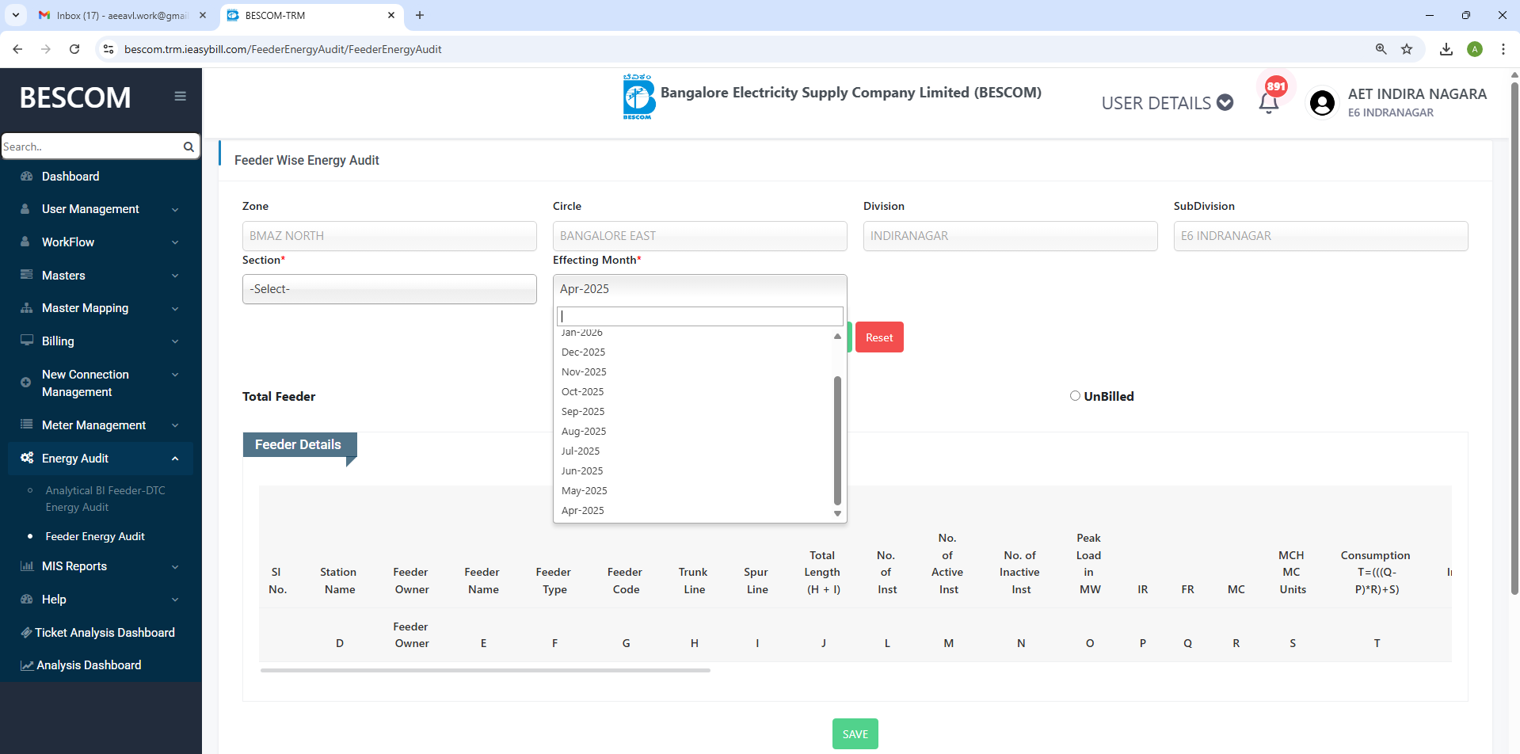Click the New Connection Management plus icon

point(25,382)
